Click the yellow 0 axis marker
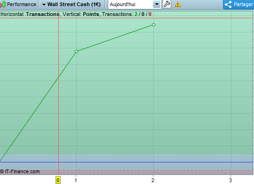Image resolution: width=254 pixels, height=184 pixels. point(58,180)
